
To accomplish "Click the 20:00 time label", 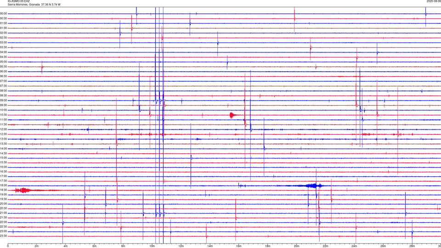I will point(4,204).
